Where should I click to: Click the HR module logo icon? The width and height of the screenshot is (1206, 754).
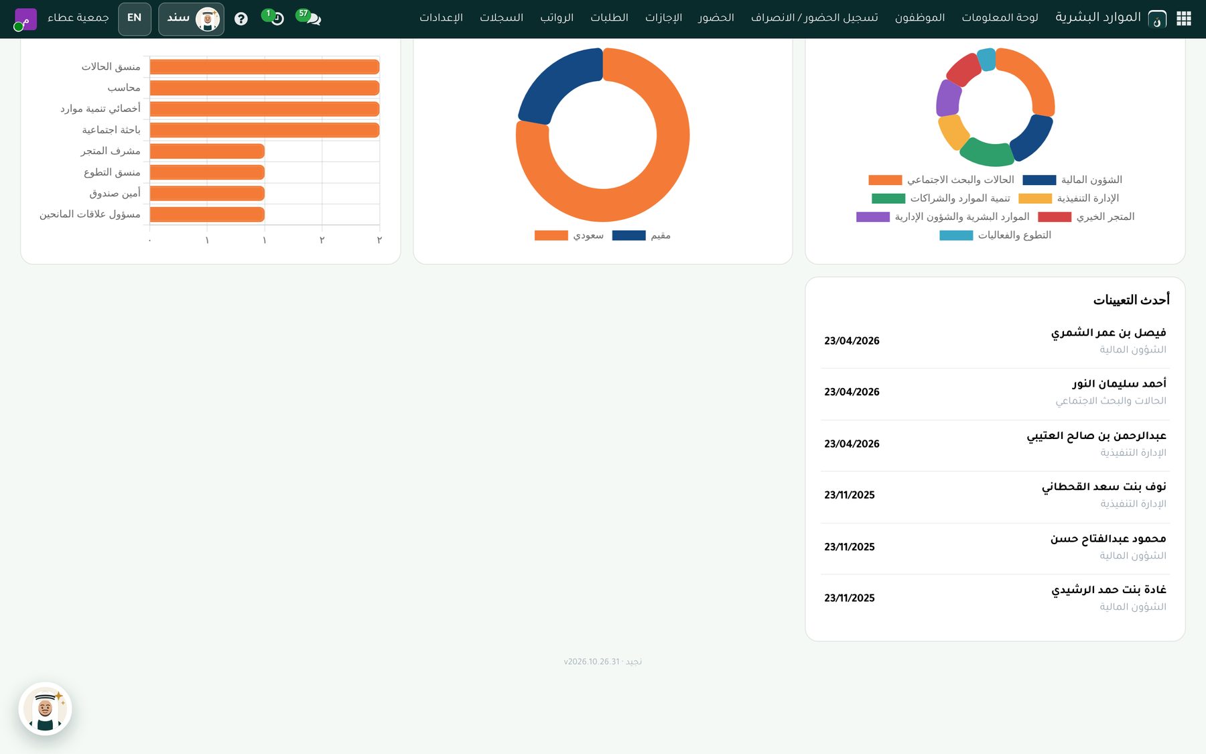click(x=1157, y=19)
